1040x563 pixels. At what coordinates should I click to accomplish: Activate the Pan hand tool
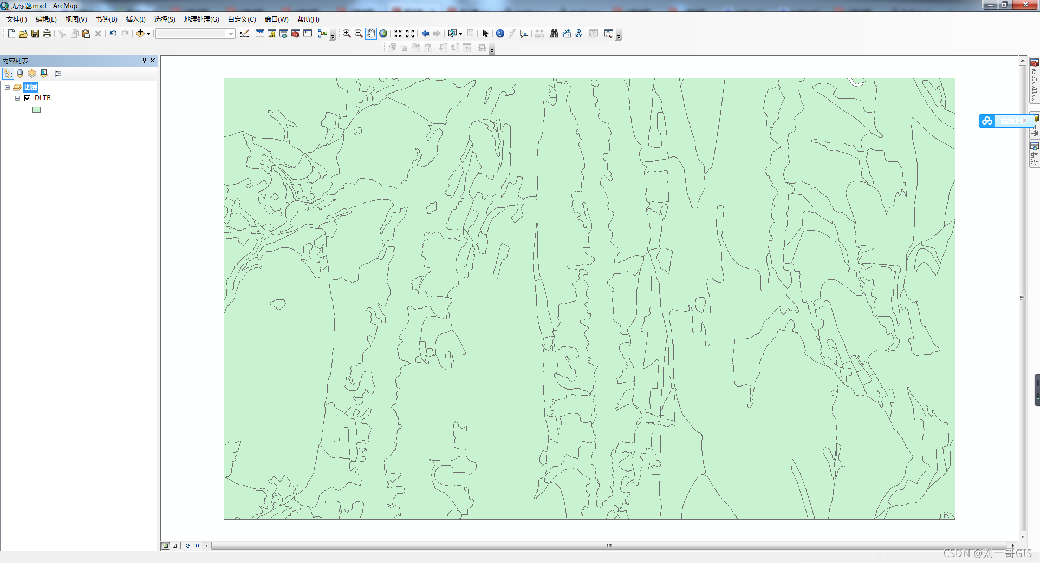click(x=371, y=34)
